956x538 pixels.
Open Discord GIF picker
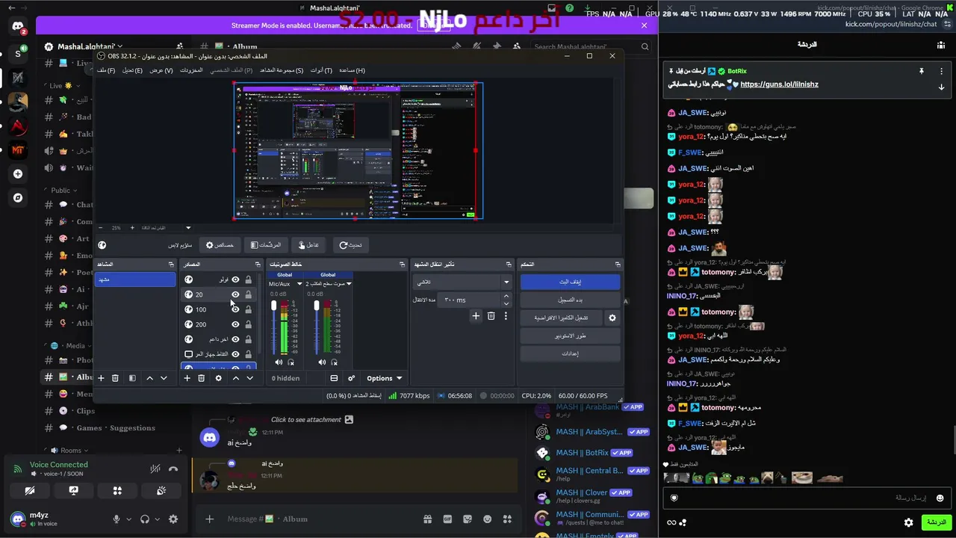pyautogui.click(x=447, y=519)
